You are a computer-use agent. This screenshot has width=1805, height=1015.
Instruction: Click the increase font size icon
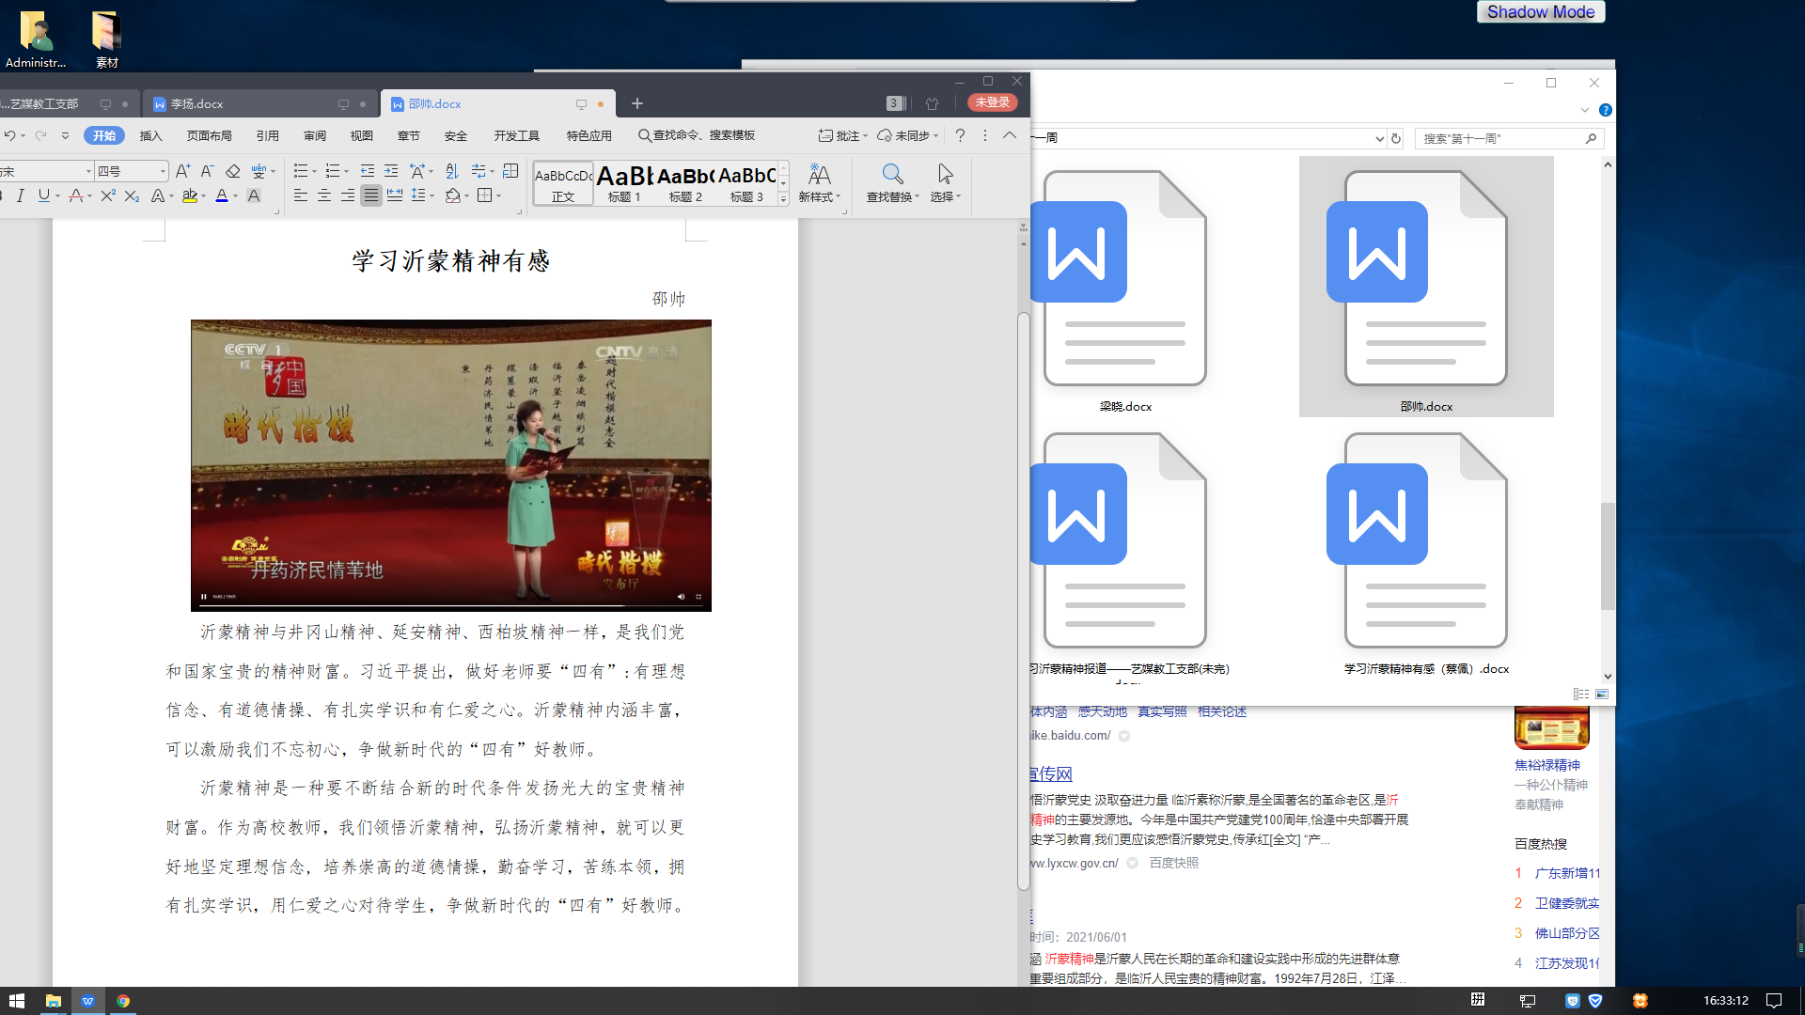point(182,171)
